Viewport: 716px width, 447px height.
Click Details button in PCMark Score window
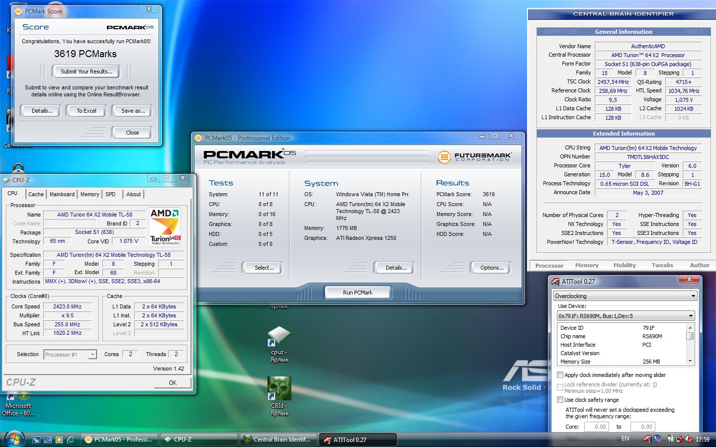point(42,111)
